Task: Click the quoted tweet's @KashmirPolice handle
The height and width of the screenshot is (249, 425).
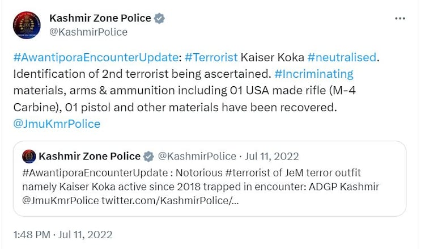Action: pyautogui.click(x=197, y=156)
